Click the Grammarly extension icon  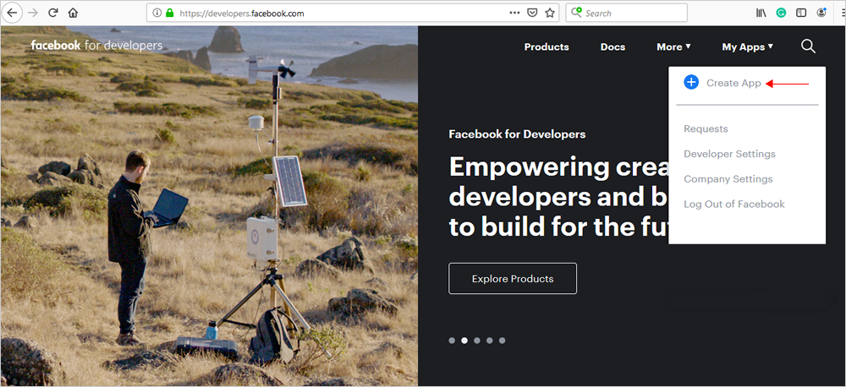(781, 13)
